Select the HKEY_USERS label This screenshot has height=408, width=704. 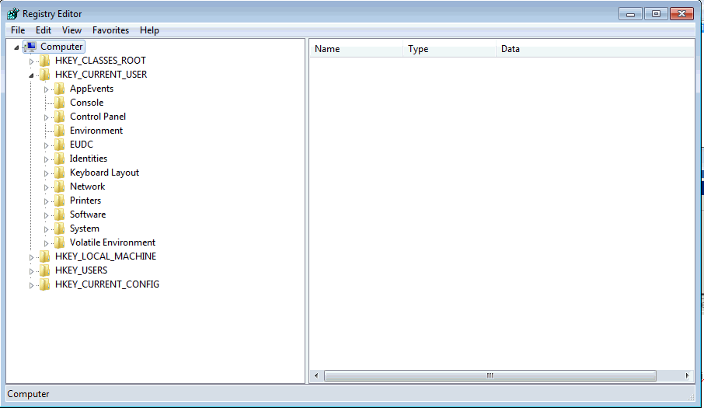tap(82, 270)
